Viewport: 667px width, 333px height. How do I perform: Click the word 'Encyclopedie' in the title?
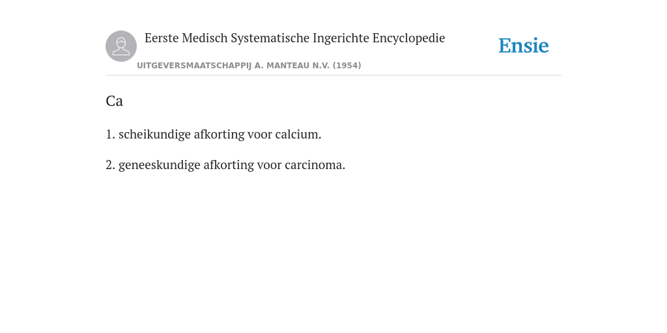pyautogui.click(x=409, y=38)
